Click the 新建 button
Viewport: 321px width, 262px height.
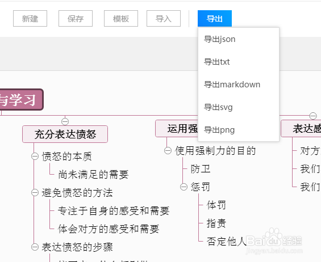click(x=30, y=19)
